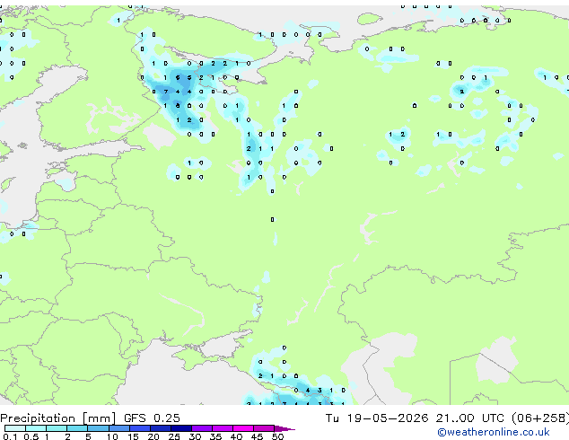Click the date "Tu 19-05-2026"

tap(377, 418)
